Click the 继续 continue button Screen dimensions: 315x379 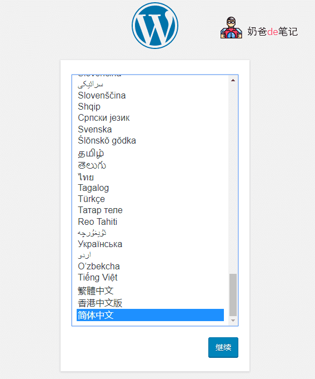(x=223, y=347)
